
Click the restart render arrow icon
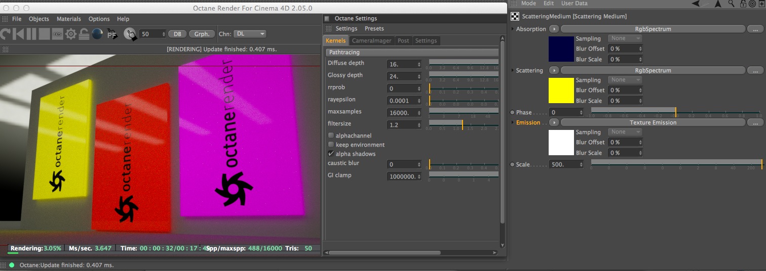pyautogui.click(x=6, y=34)
